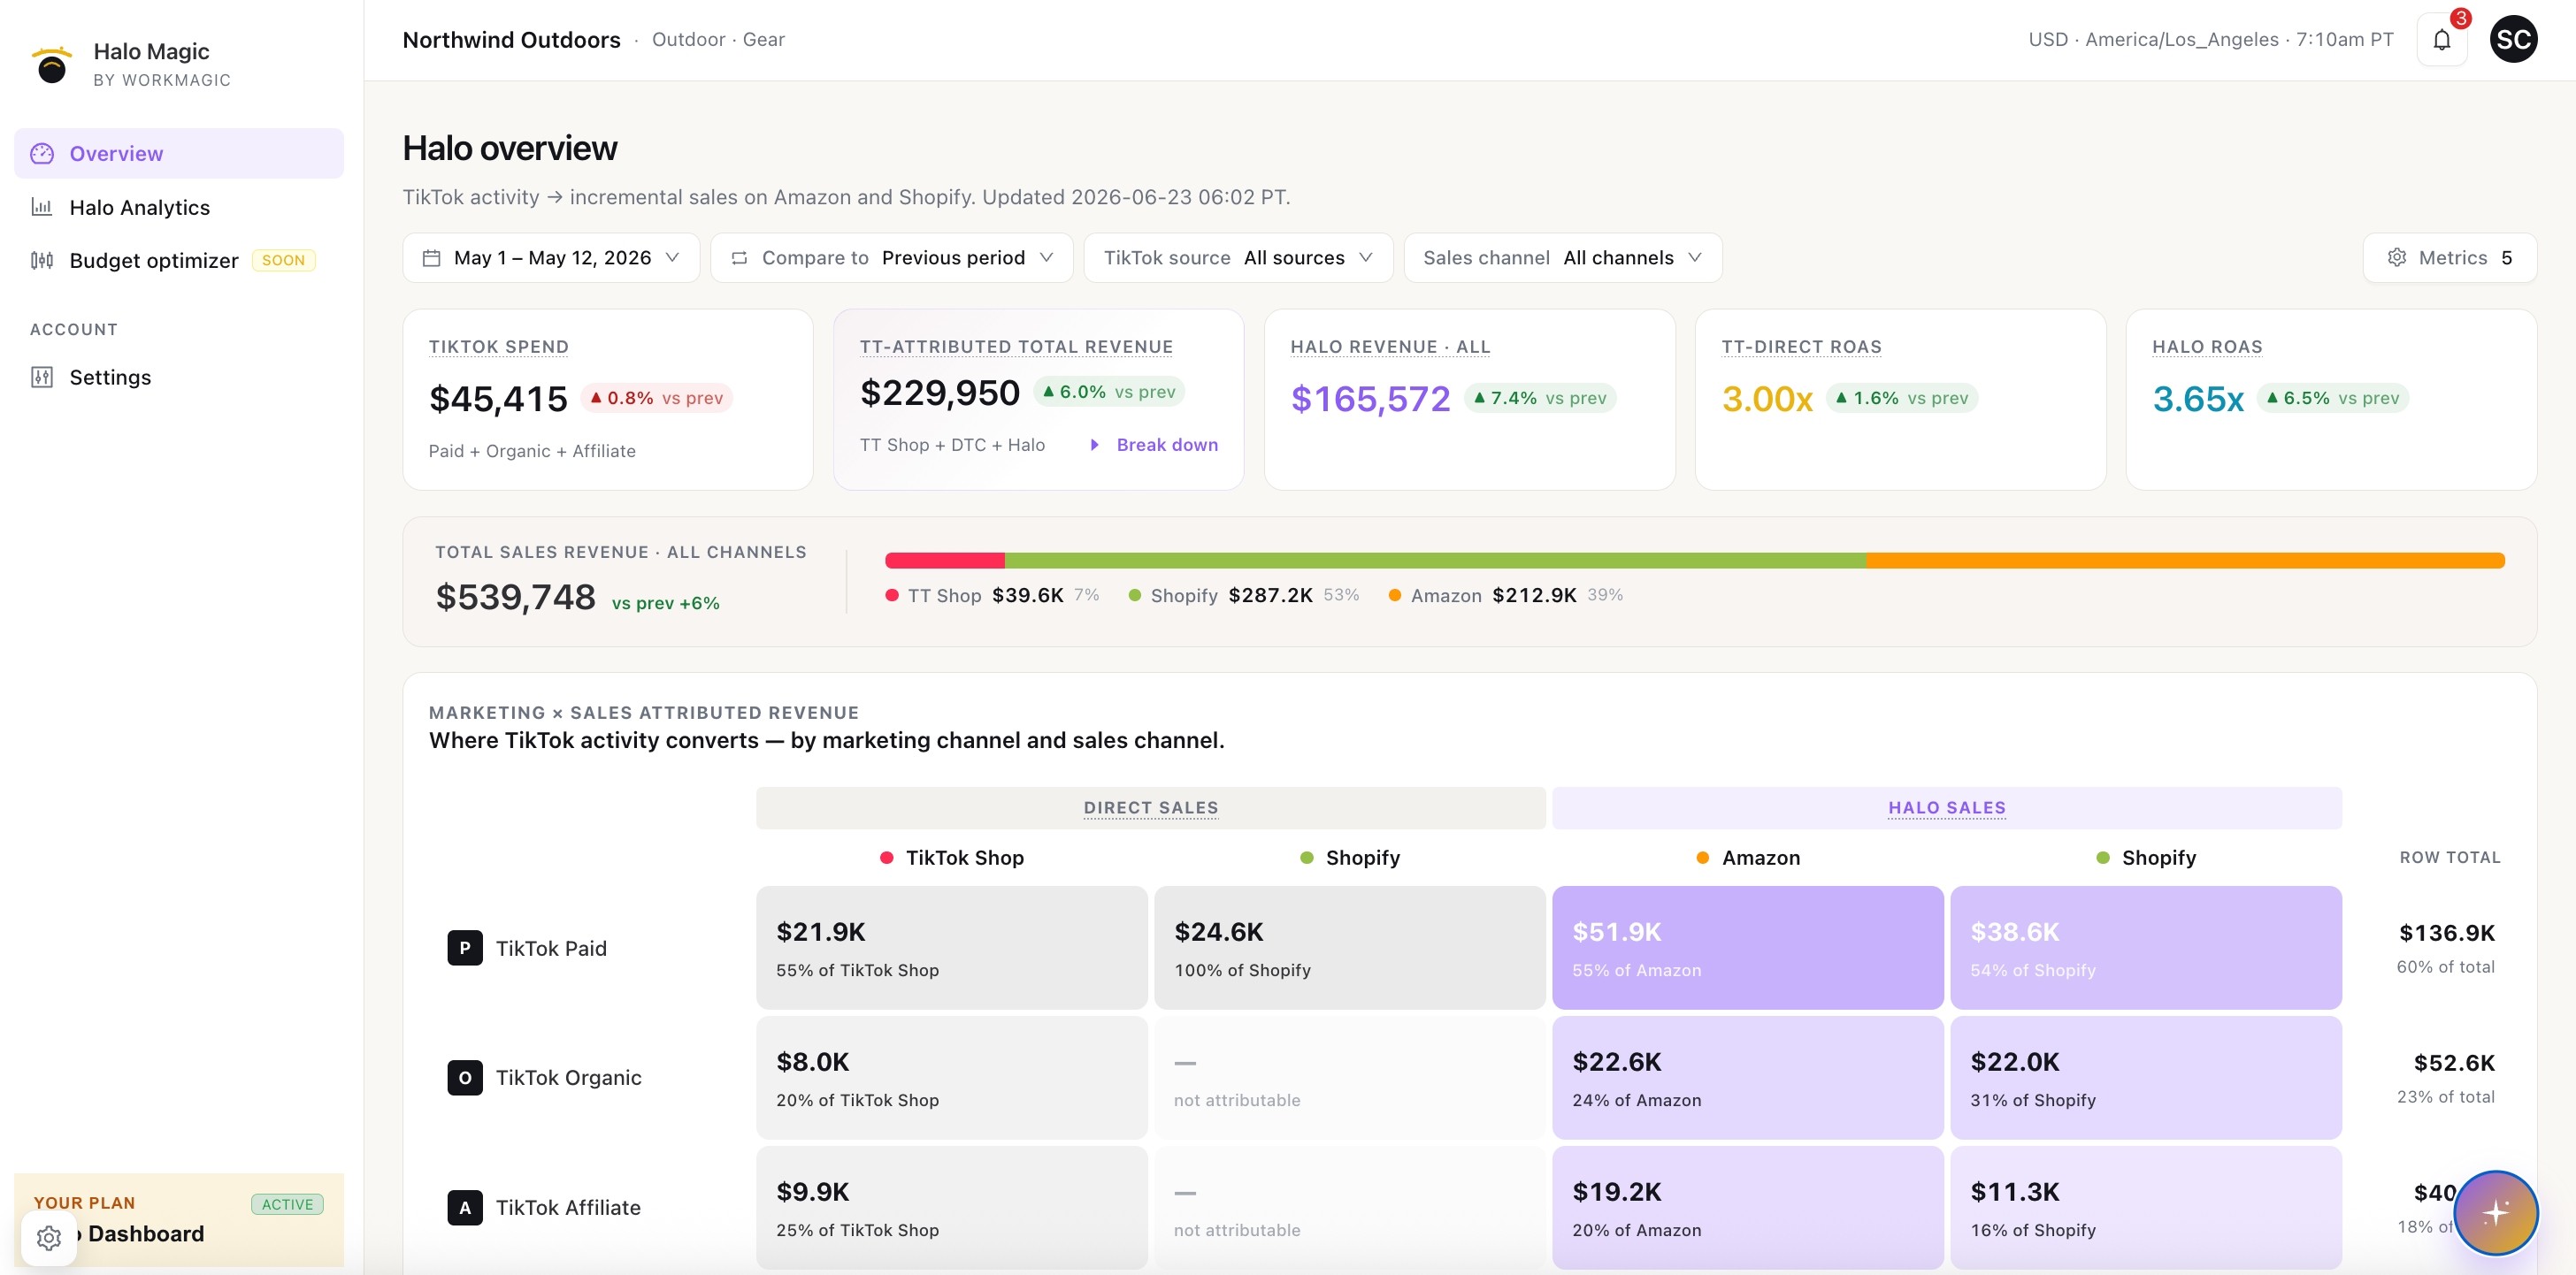2576x1275 pixels.
Task: Select the Halo Sales column header
Action: [x=1946, y=807]
